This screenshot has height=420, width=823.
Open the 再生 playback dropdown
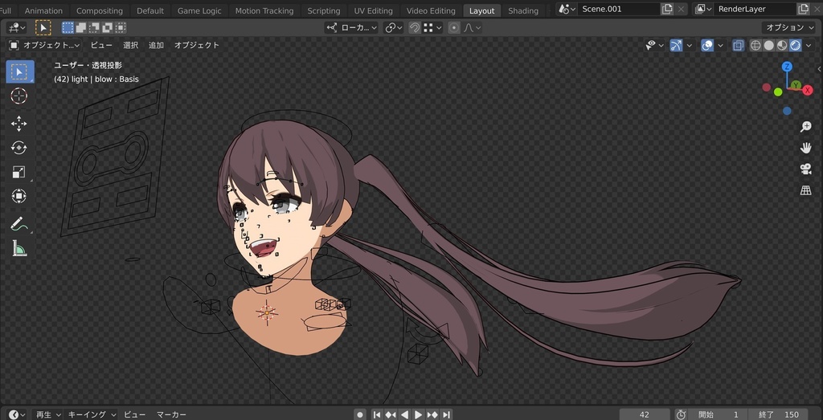click(47, 414)
